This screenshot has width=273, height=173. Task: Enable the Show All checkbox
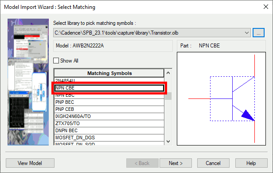pos(56,61)
